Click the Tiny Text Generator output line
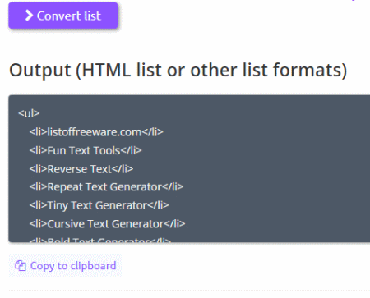370x298 pixels. coord(99,205)
